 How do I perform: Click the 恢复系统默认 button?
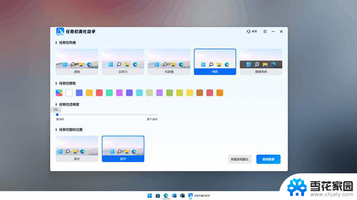(240, 159)
